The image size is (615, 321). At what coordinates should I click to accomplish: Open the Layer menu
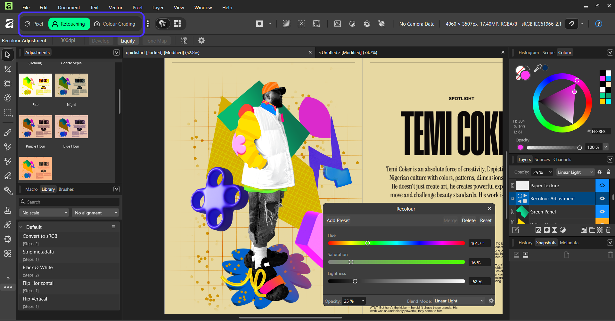pos(158,7)
